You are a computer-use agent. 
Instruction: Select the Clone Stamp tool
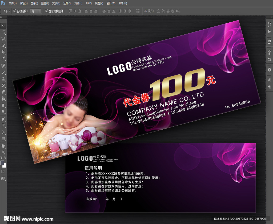pyautogui.click(x=3, y=79)
